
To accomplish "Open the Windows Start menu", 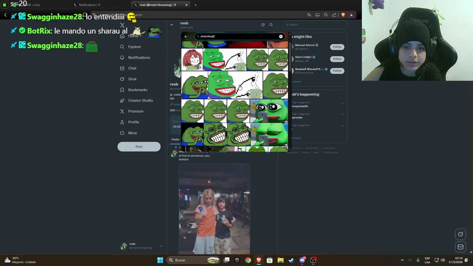I will point(160,260).
